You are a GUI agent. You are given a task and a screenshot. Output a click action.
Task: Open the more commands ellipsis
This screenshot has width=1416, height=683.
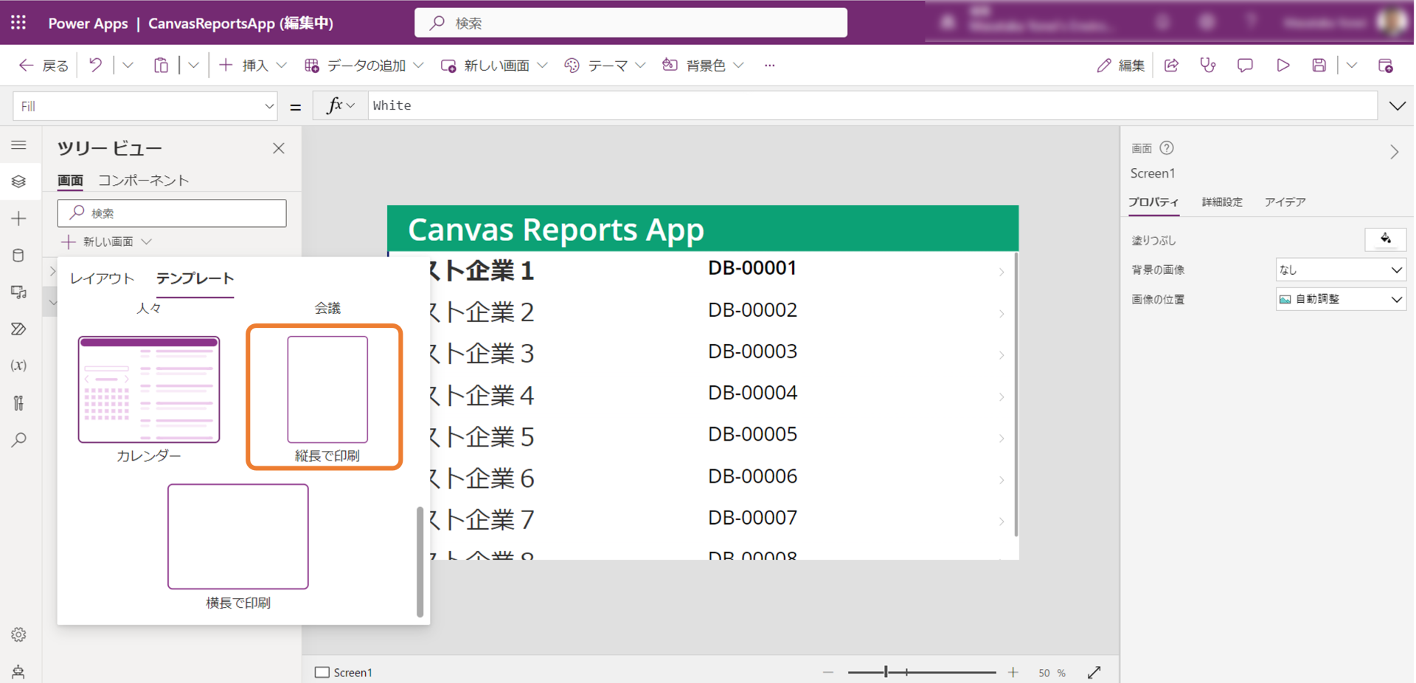(769, 66)
